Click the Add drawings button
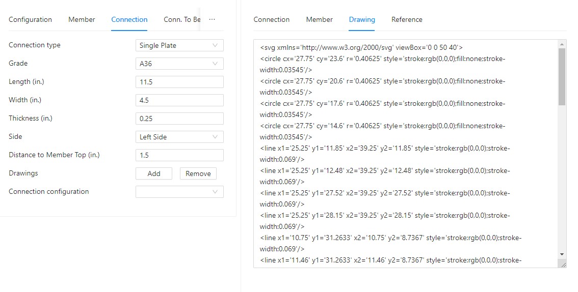Viewport: 578px width, 292px height. [x=154, y=173]
